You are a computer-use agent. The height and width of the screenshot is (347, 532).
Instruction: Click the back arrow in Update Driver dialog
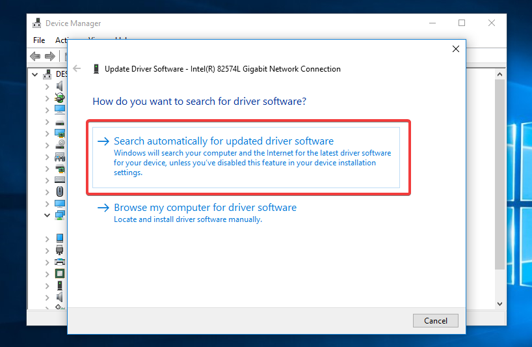[77, 68]
